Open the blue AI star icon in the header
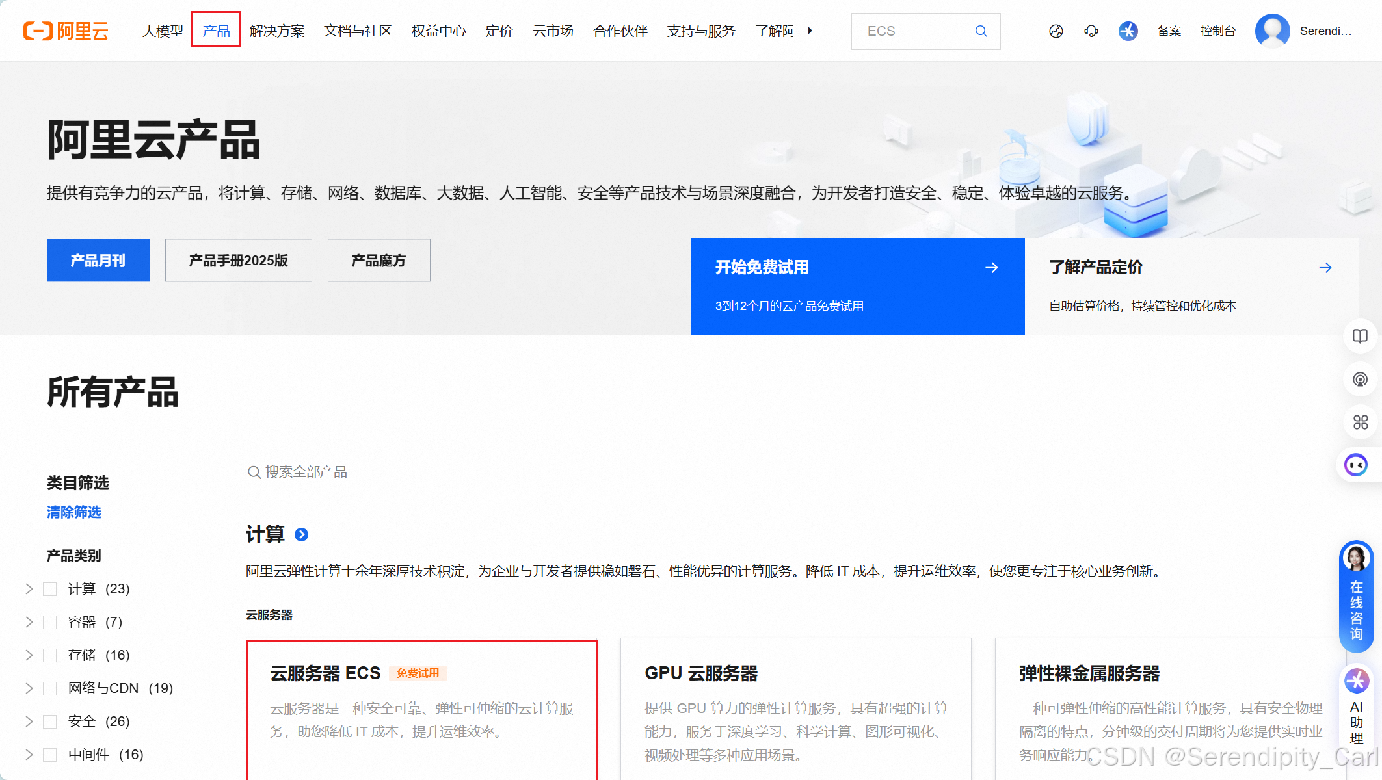 click(x=1128, y=31)
